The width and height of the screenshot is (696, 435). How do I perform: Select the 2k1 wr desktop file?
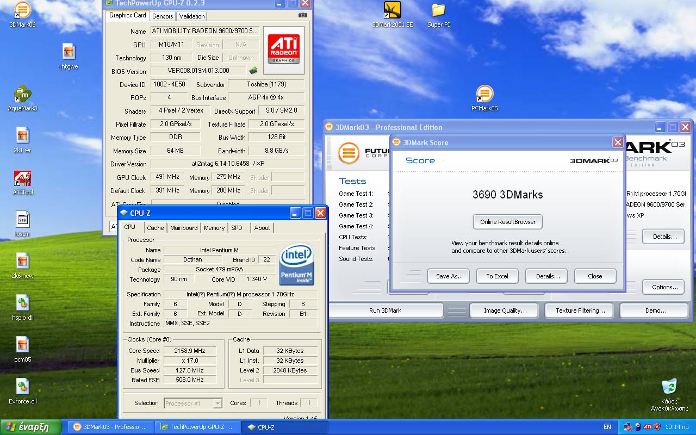pyautogui.click(x=22, y=140)
